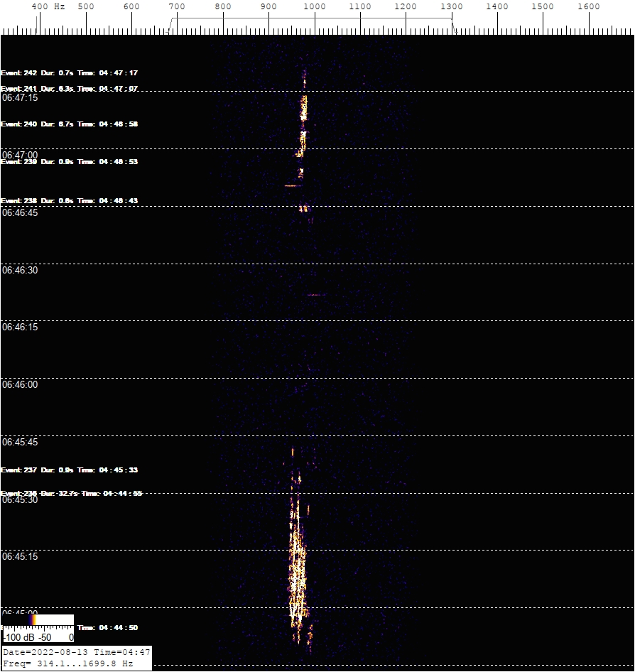
Task: Click the 1300 frequency axis label
Action: (x=452, y=6)
